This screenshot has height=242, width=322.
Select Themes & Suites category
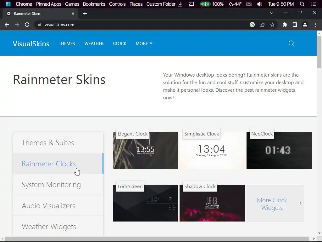[x=58, y=143]
